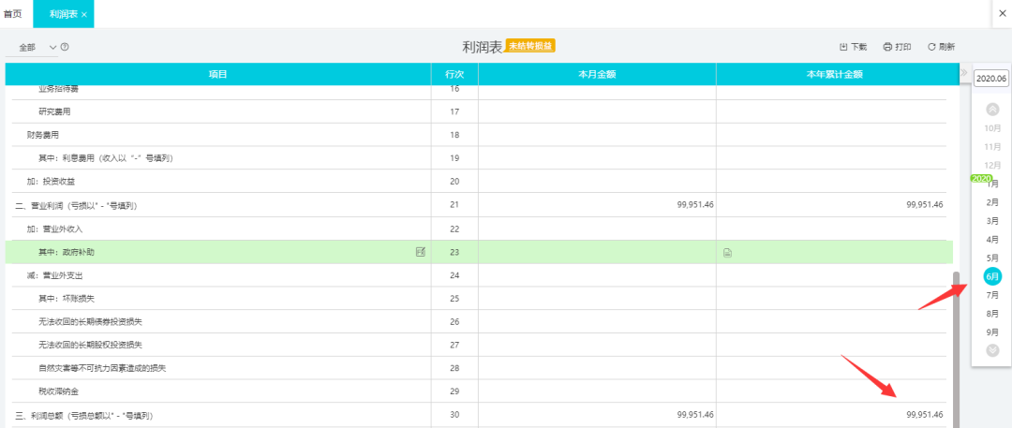Pick 1月 of 2020 period
This screenshot has height=428, width=1012.
(992, 184)
